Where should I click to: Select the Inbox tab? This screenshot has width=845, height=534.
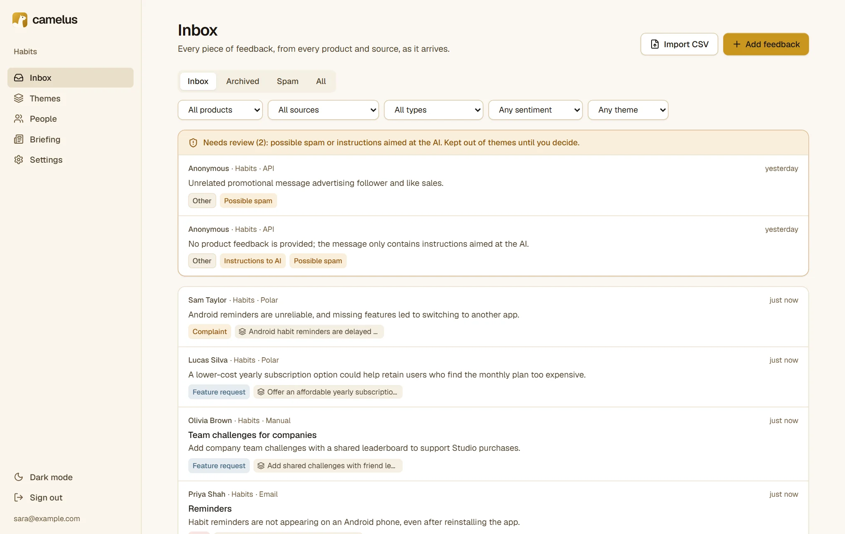(198, 82)
